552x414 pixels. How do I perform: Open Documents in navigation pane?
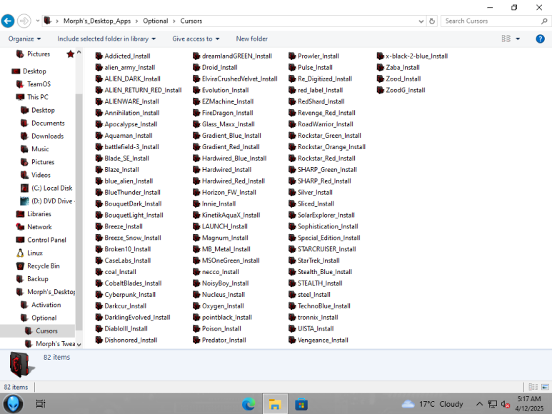48,123
